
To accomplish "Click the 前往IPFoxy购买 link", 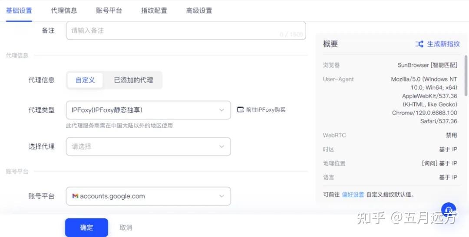I will [x=266, y=110].
